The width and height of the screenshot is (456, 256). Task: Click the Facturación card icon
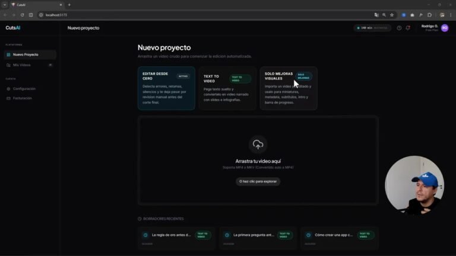point(8,98)
